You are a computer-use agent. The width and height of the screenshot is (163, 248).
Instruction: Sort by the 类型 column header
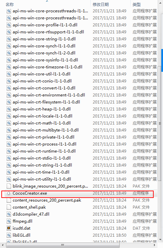pos(136,4)
